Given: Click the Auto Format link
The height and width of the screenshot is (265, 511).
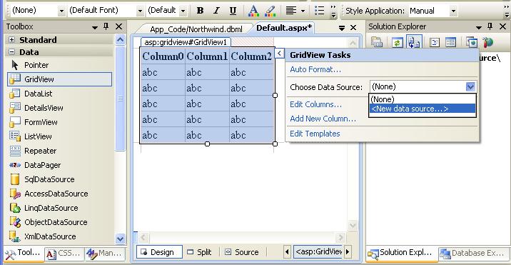Looking at the screenshot, I should [x=315, y=69].
